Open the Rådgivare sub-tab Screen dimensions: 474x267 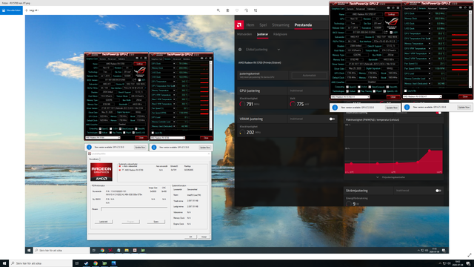280,34
